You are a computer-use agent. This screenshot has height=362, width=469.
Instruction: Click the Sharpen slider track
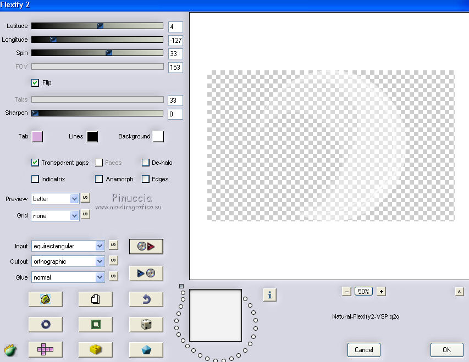point(97,113)
